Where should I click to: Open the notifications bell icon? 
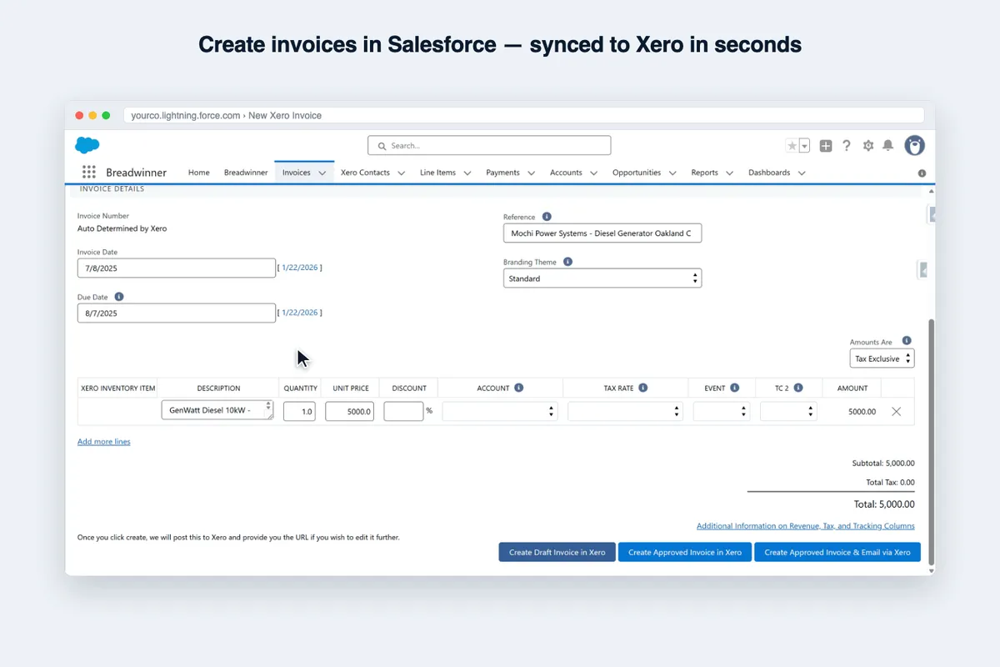pos(888,146)
